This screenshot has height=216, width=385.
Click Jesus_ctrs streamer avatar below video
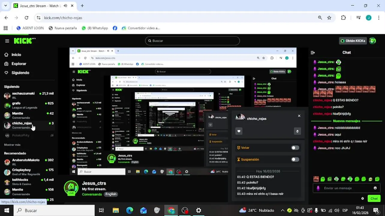(71, 188)
